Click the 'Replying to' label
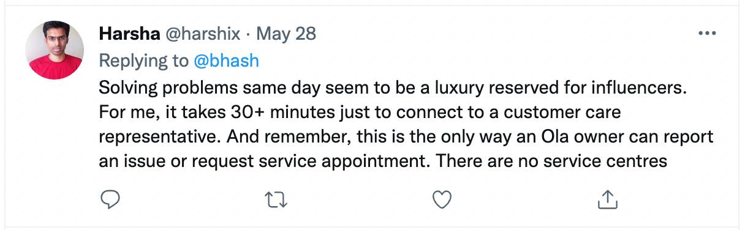 (x=144, y=61)
